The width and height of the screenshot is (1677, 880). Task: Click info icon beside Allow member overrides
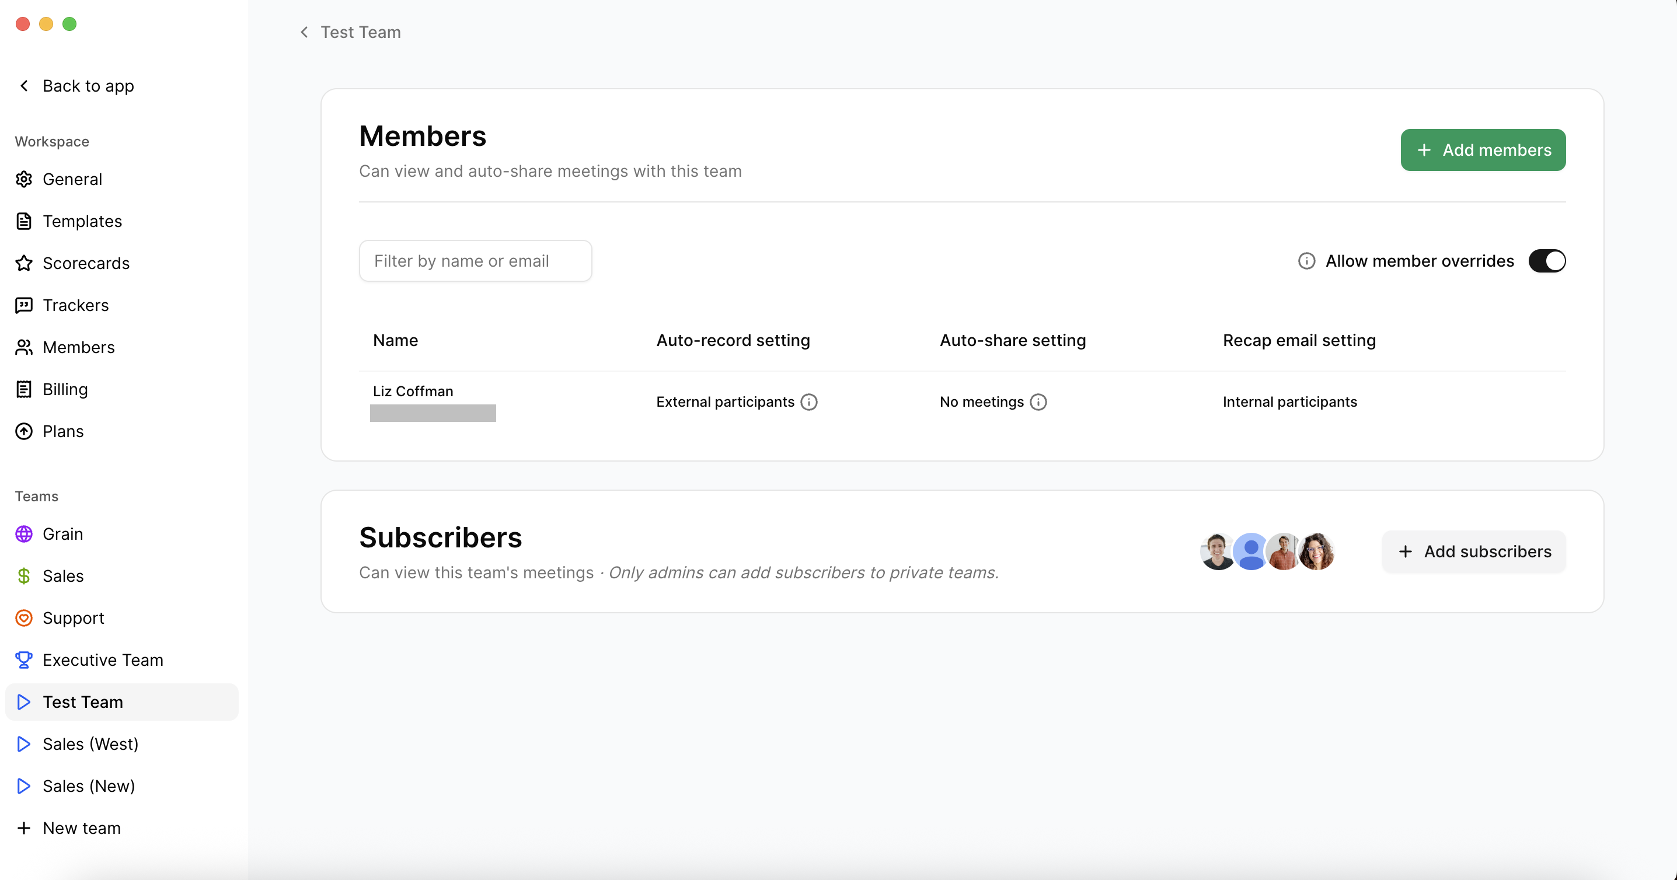coord(1306,261)
